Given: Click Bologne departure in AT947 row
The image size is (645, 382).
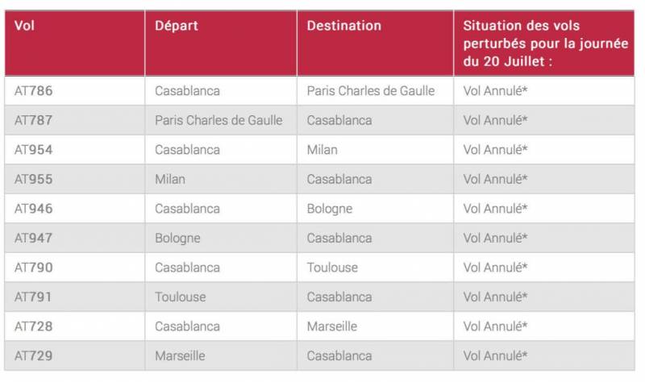Looking at the screenshot, I should (177, 239).
